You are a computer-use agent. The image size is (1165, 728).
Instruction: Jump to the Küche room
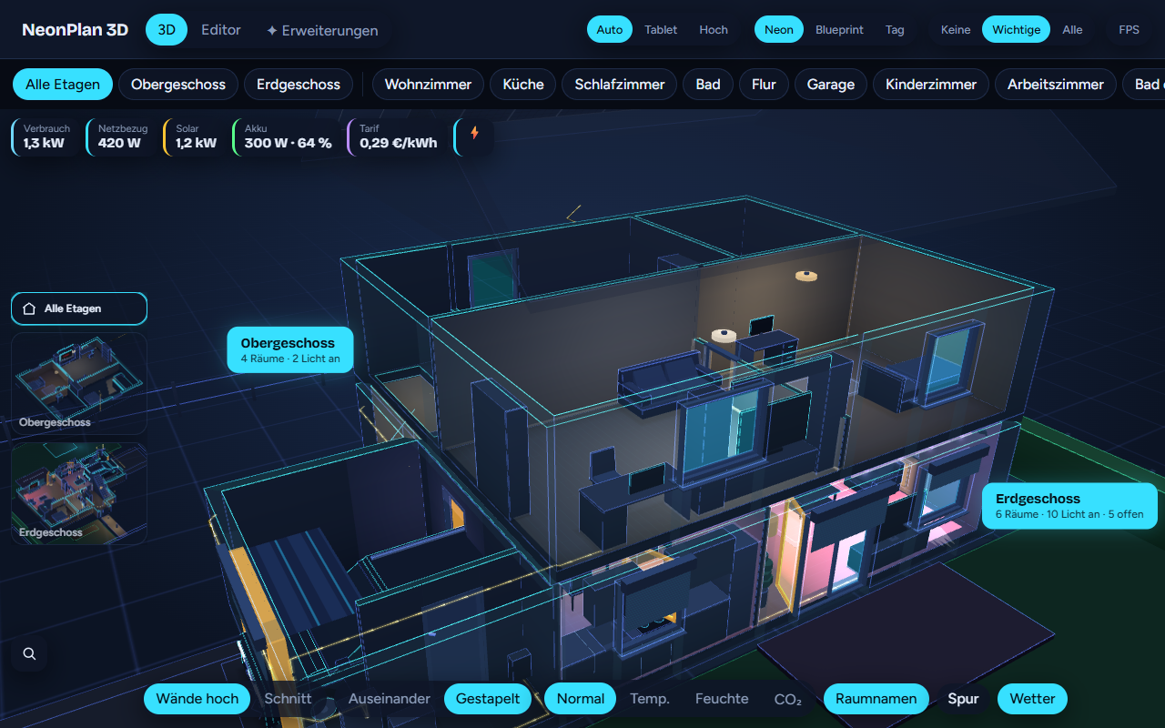pos(523,85)
